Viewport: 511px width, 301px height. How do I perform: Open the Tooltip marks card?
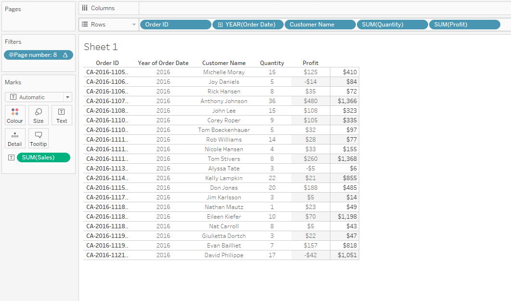click(39, 138)
